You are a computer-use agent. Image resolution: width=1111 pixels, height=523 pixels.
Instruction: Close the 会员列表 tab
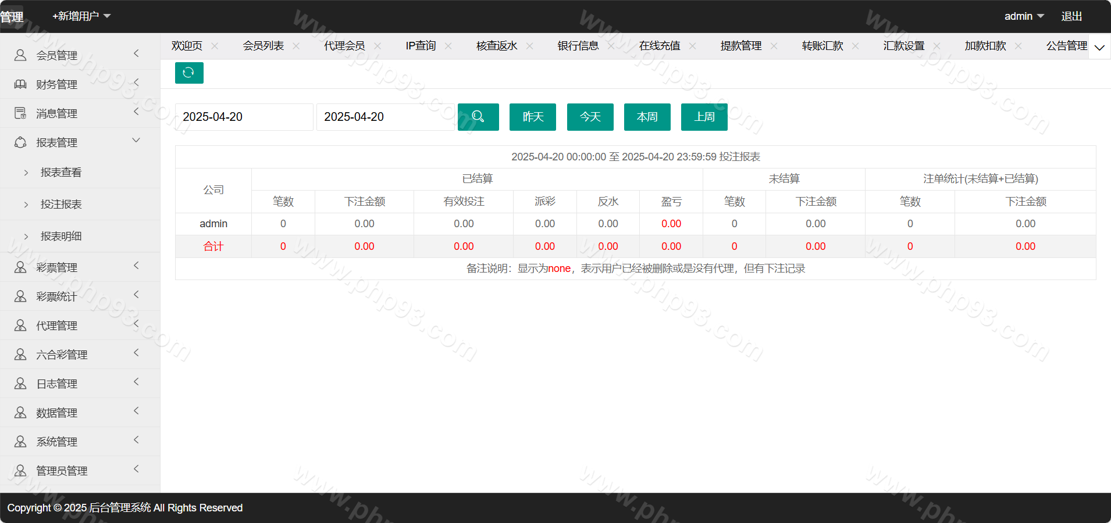click(x=296, y=46)
